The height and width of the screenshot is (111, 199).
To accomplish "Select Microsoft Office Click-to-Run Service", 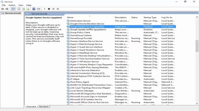I will point(121,102).
